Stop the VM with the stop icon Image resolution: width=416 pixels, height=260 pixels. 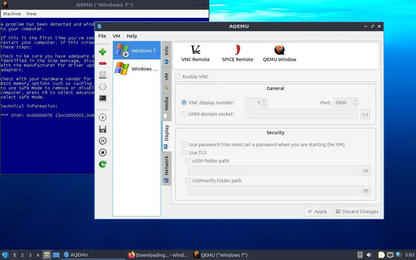(x=103, y=152)
